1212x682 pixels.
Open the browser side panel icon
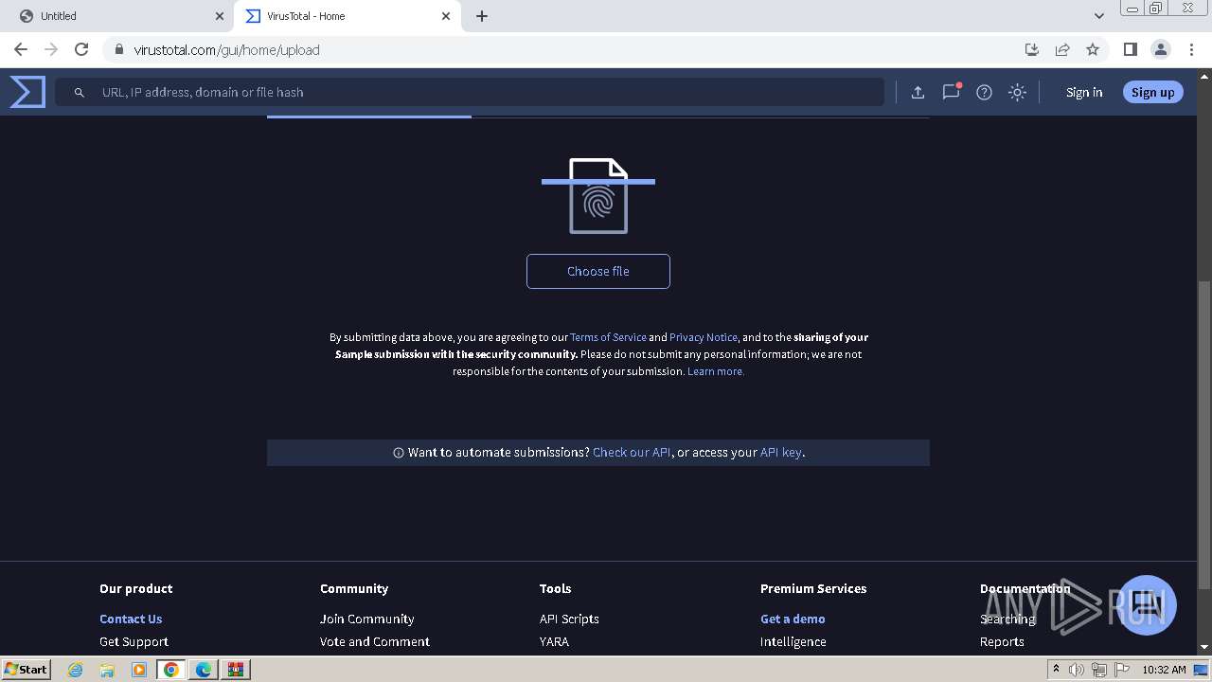1130,49
